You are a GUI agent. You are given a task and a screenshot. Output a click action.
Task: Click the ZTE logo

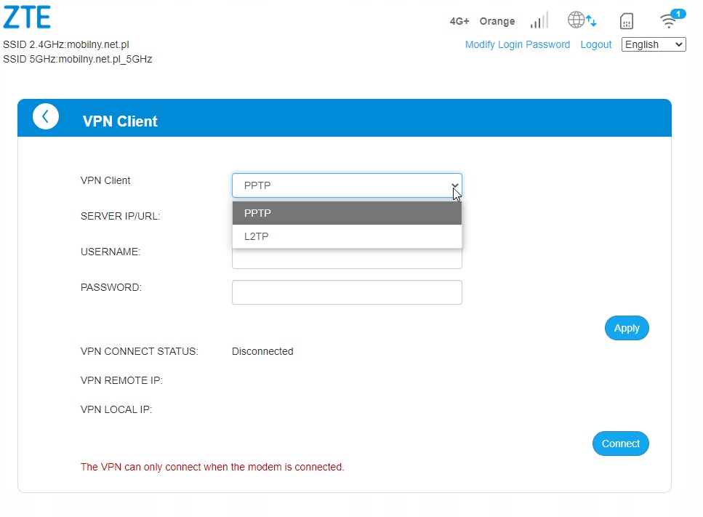pos(27,17)
